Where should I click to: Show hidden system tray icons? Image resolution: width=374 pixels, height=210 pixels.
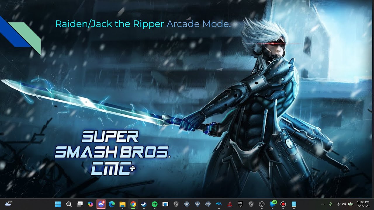[x=323, y=204]
